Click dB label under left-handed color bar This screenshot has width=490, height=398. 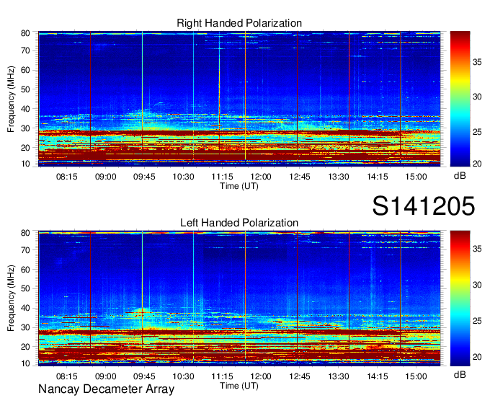[x=460, y=374]
